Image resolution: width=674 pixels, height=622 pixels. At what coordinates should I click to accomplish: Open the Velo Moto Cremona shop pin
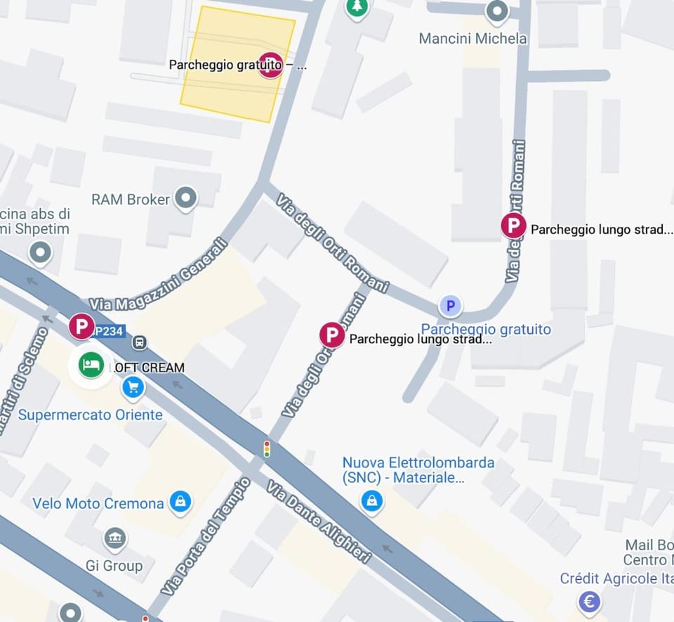click(x=180, y=502)
